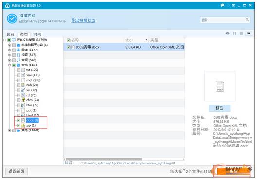Switch to thumbnail grid view icon
Screen dimensions: 257x180
(x=235, y=33)
